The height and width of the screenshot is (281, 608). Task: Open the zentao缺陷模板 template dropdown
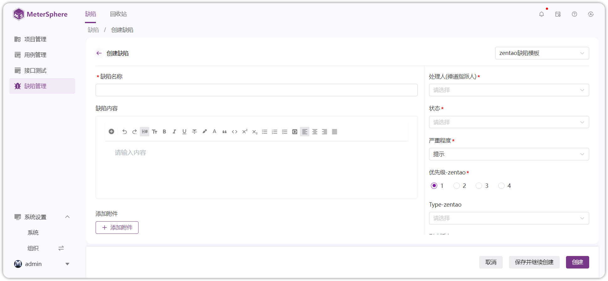point(542,53)
